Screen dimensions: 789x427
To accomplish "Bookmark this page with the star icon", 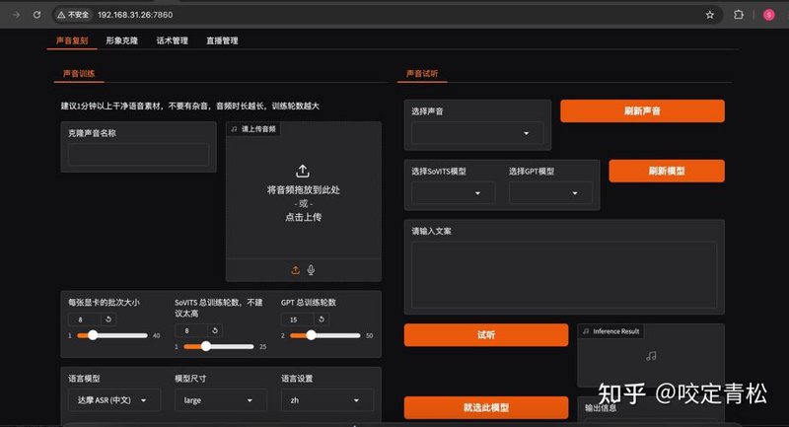I will point(709,15).
